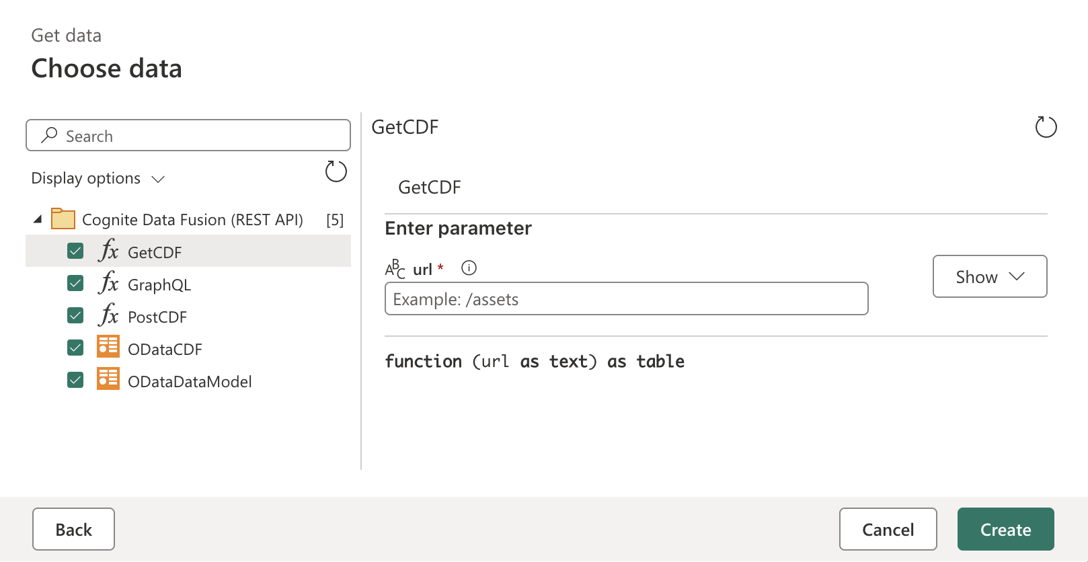Click the Cognite Data Fusion folder icon

[x=63, y=218]
